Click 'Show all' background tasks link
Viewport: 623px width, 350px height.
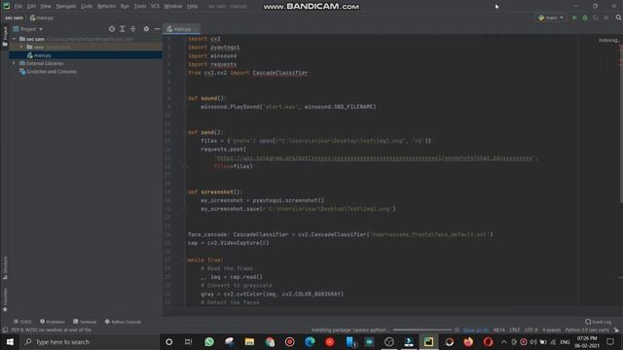(475, 331)
